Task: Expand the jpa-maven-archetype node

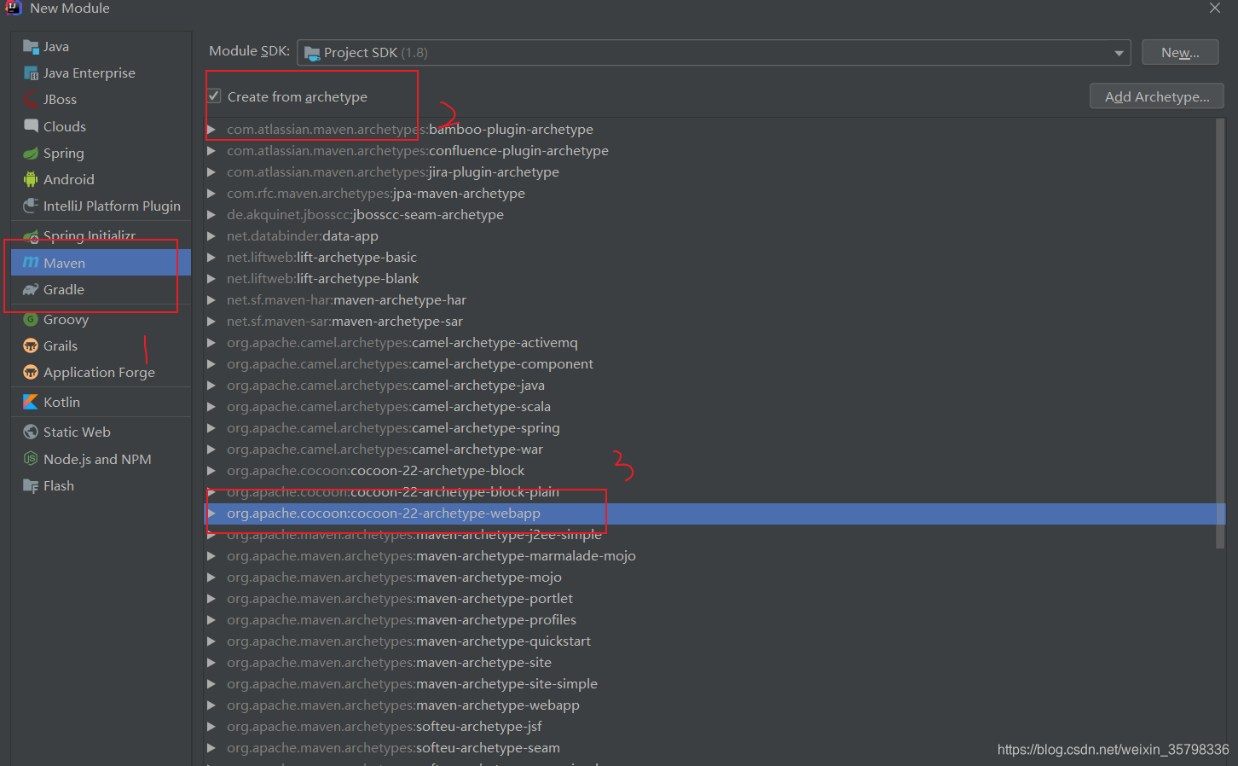Action: click(x=211, y=194)
